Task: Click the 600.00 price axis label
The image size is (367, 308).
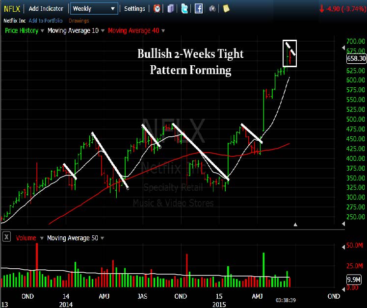Action: [356, 80]
